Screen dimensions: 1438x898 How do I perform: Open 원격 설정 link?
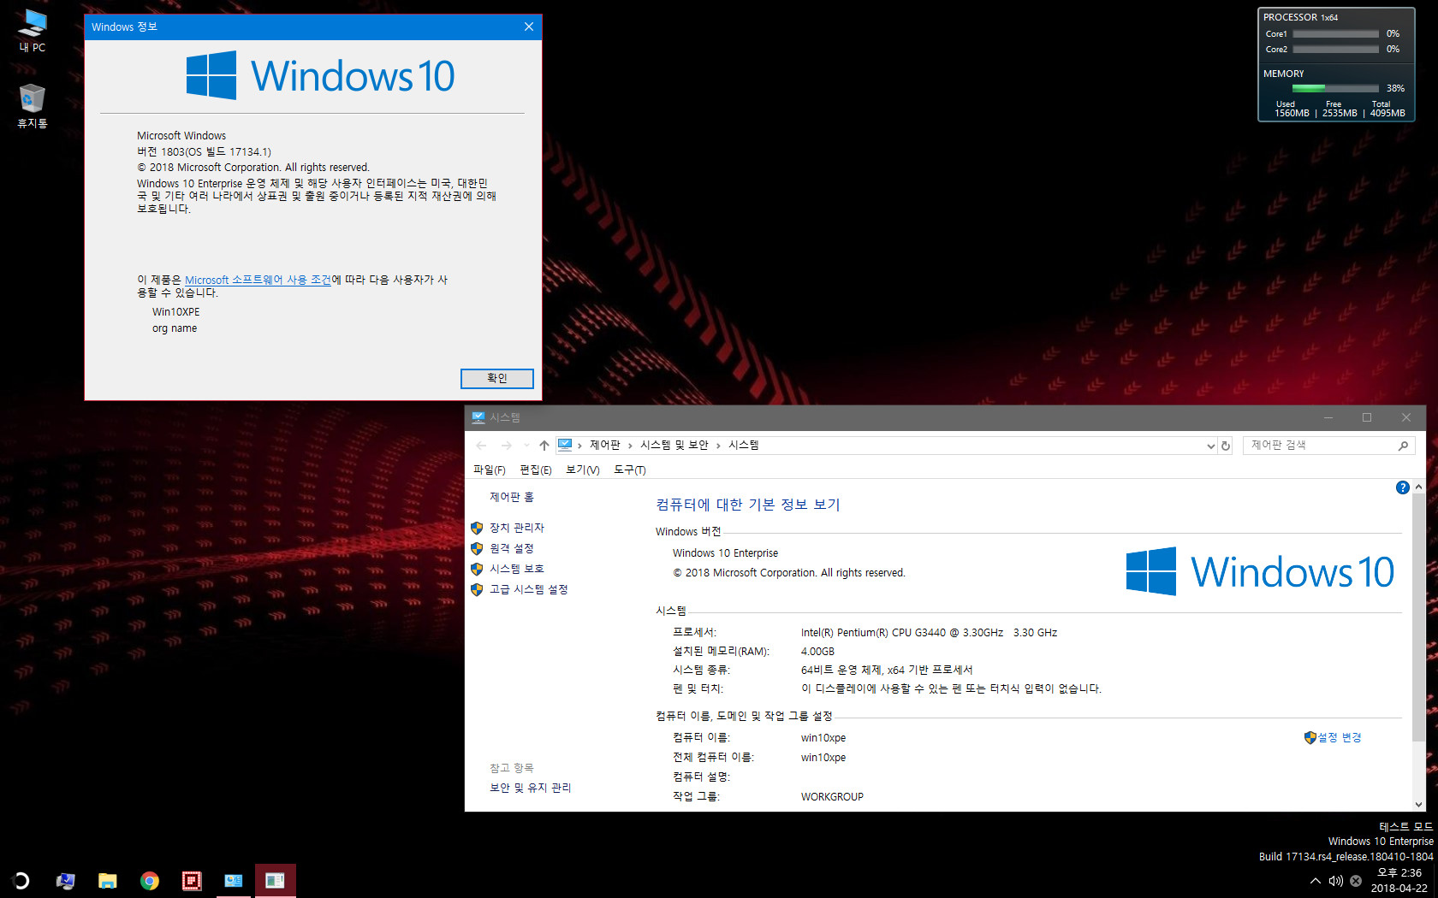coord(512,548)
